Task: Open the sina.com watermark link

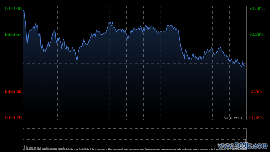Action: click(x=233, y=118)
